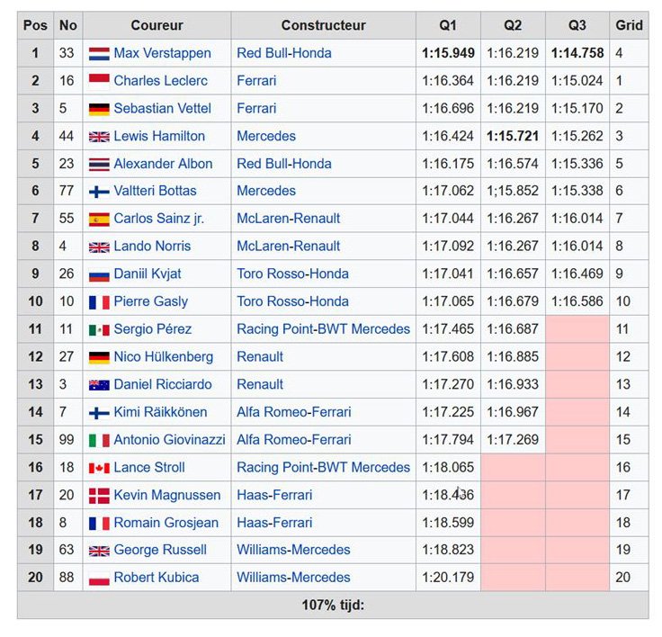Open the Lance Stroll driver link
Image resolution: width=662 pixels, height=637 pixels.
click(x=149, y=468)
